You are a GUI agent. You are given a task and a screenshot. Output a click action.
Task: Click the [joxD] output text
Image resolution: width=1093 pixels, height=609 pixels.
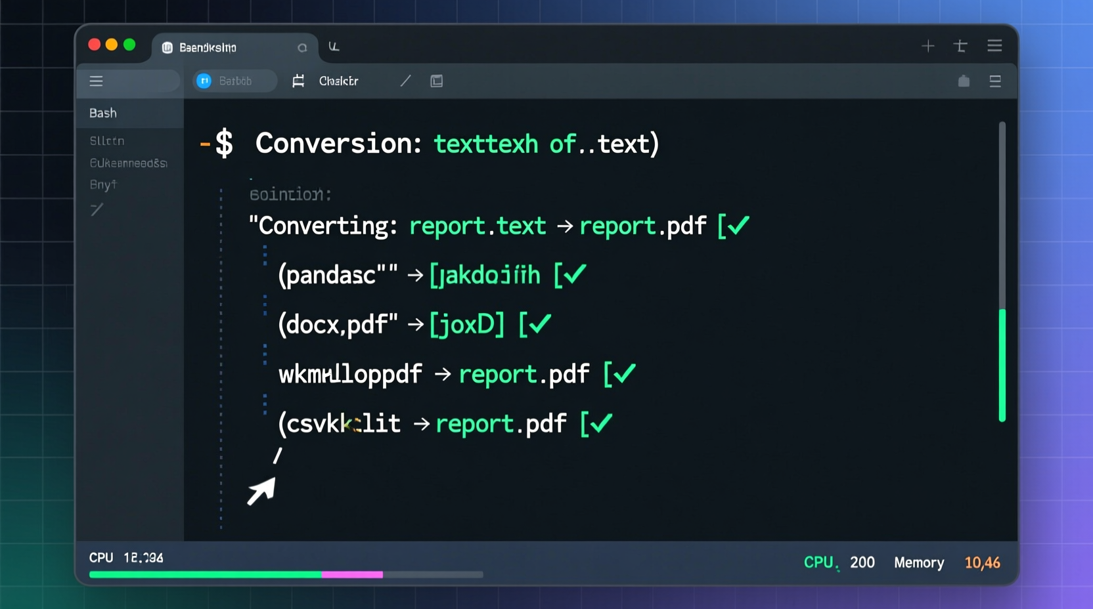pyautogui.click(x=467, y=324)
